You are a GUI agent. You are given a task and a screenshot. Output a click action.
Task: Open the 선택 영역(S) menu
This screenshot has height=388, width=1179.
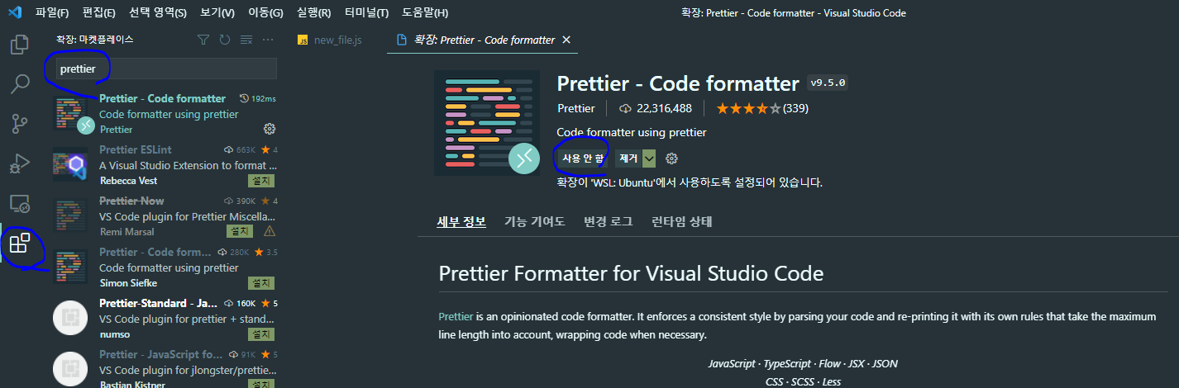158,13
